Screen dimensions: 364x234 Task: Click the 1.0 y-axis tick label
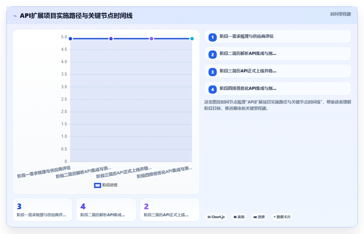[x=64, y=137]
